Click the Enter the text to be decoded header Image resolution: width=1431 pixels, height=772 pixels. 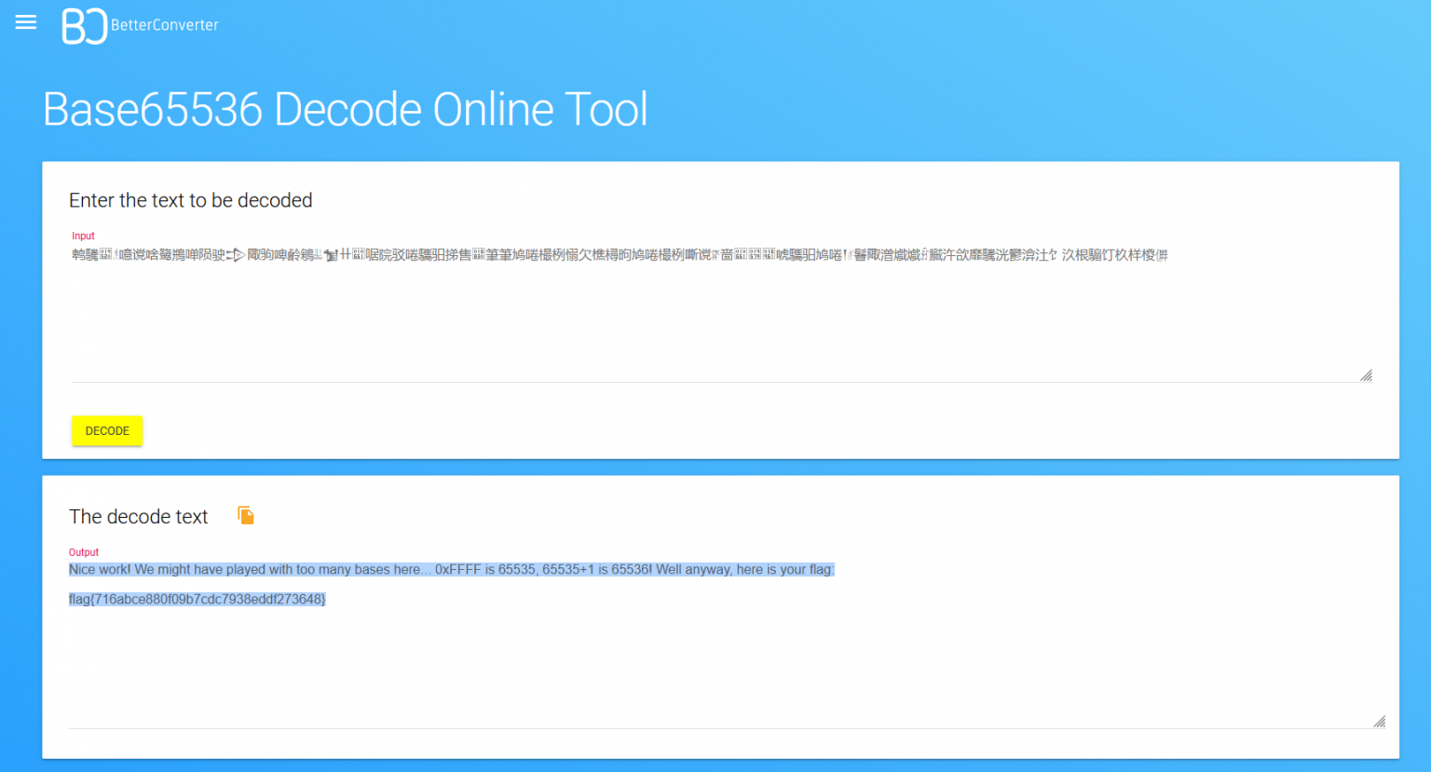pos(190,199)
